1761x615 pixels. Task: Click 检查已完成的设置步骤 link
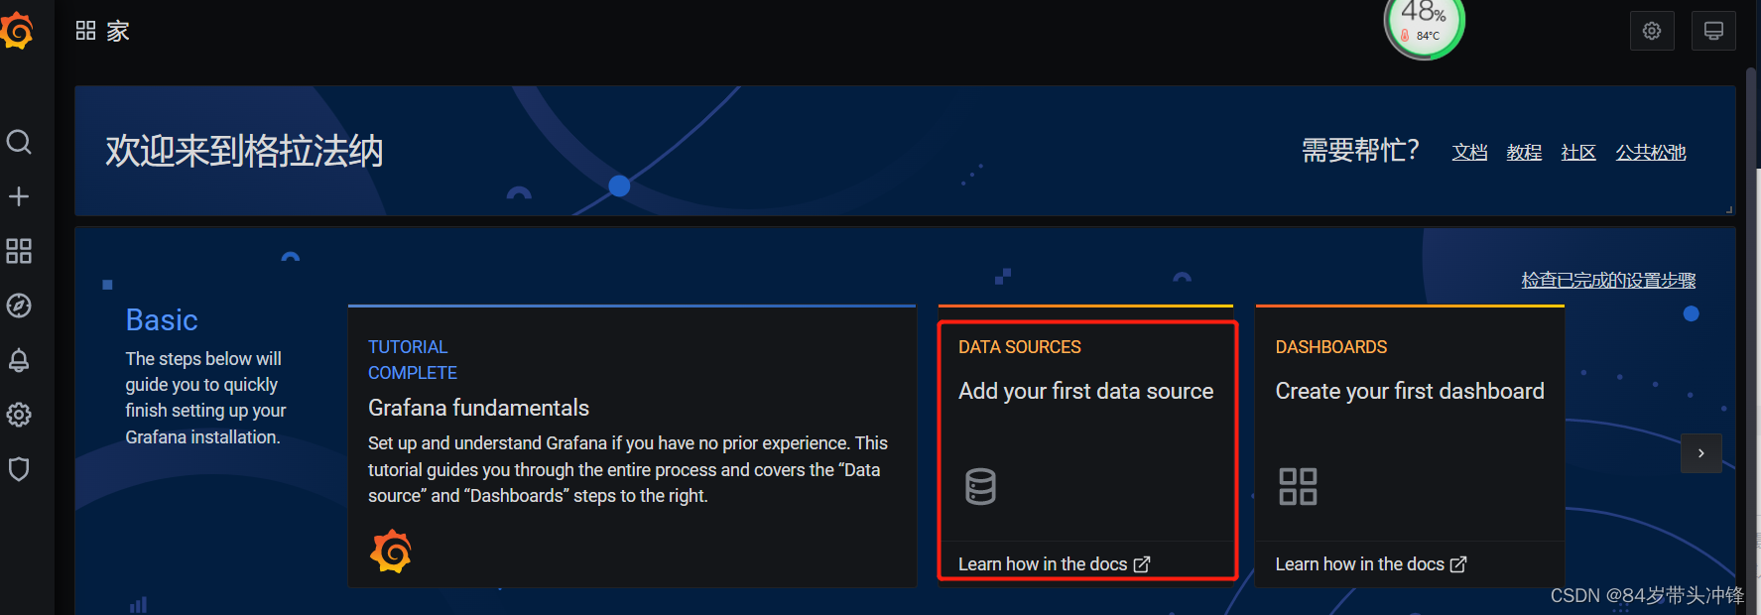coord(1608,281)
